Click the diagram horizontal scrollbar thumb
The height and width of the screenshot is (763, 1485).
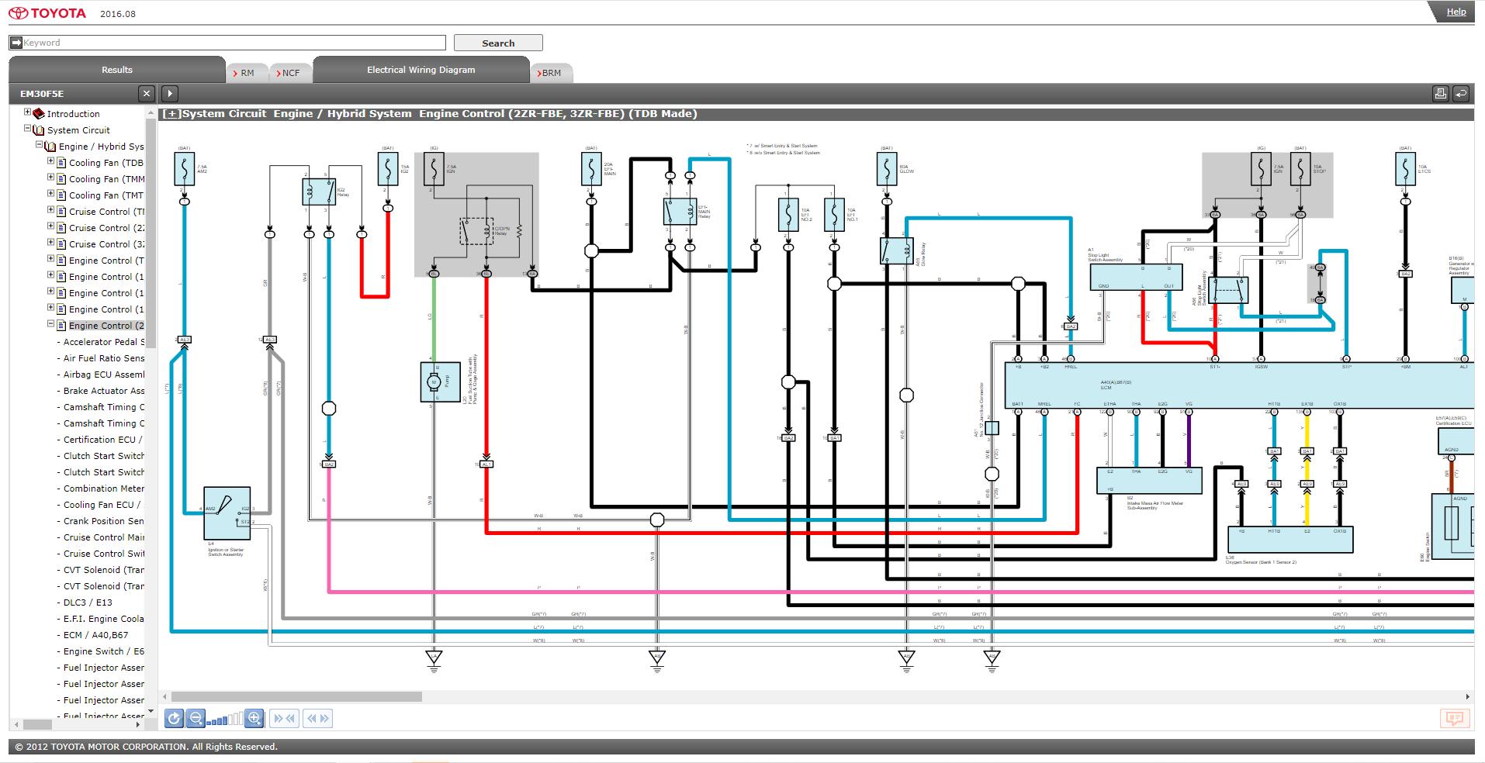pos(296,696)
